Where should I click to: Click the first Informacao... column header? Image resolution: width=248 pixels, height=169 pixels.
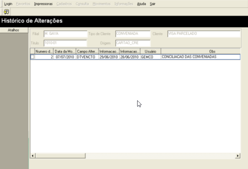pos(109,51)
